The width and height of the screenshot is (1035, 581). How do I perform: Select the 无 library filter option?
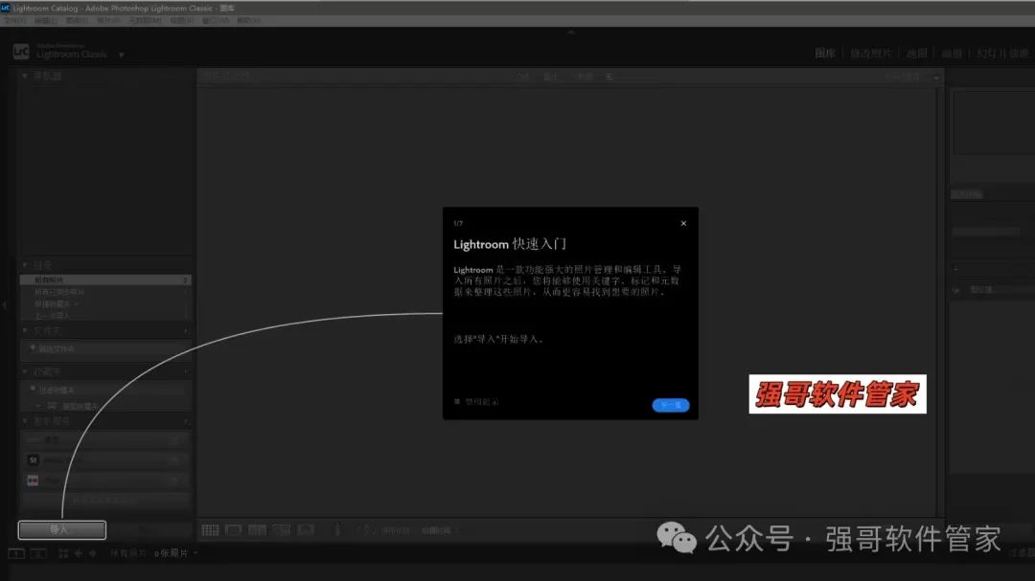pos(609,78)
